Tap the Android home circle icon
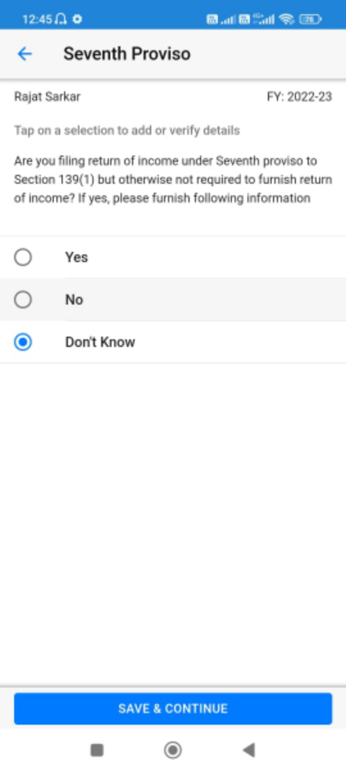346x771 pixels. coord(173,749)
